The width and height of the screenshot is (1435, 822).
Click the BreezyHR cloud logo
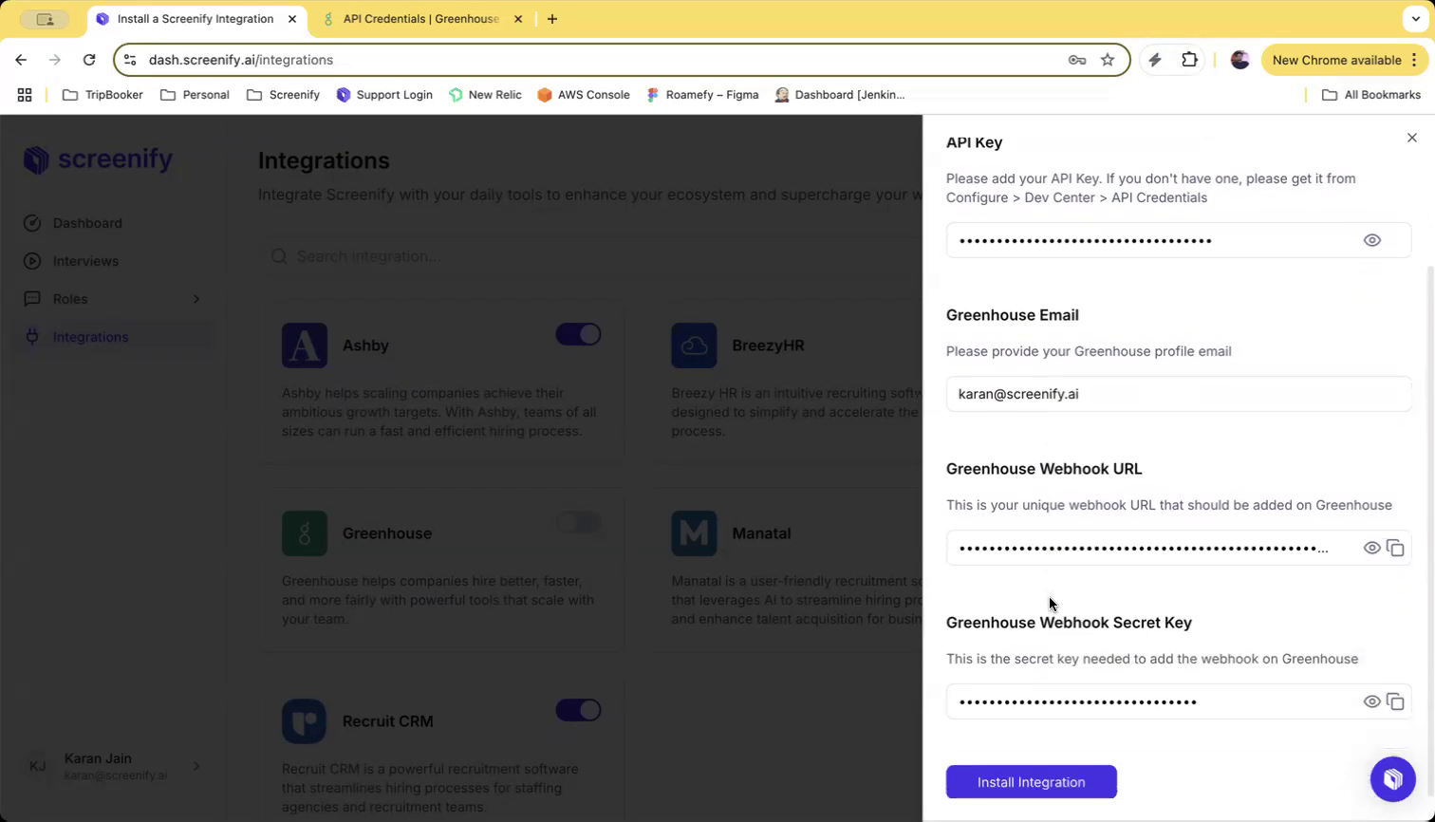coord(694,346)
